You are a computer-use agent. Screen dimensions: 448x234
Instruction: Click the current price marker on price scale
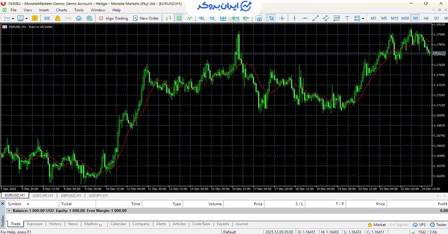[439, 53]
